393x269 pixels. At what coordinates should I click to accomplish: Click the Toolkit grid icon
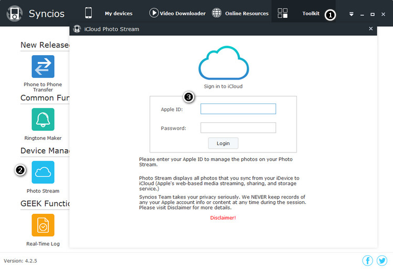pyautogui.click(x=282, y=13)
